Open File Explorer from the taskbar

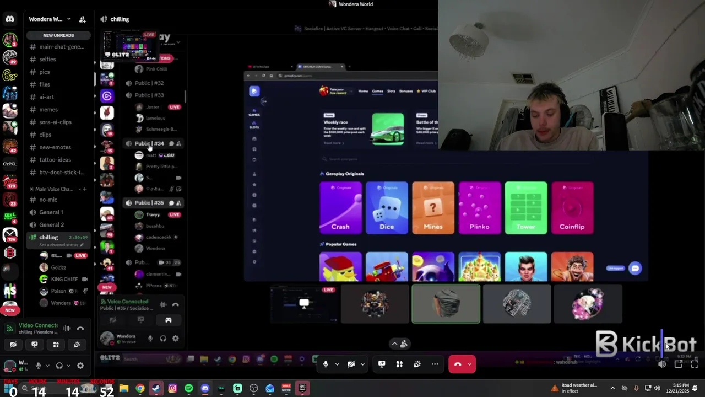pos(124,388)
